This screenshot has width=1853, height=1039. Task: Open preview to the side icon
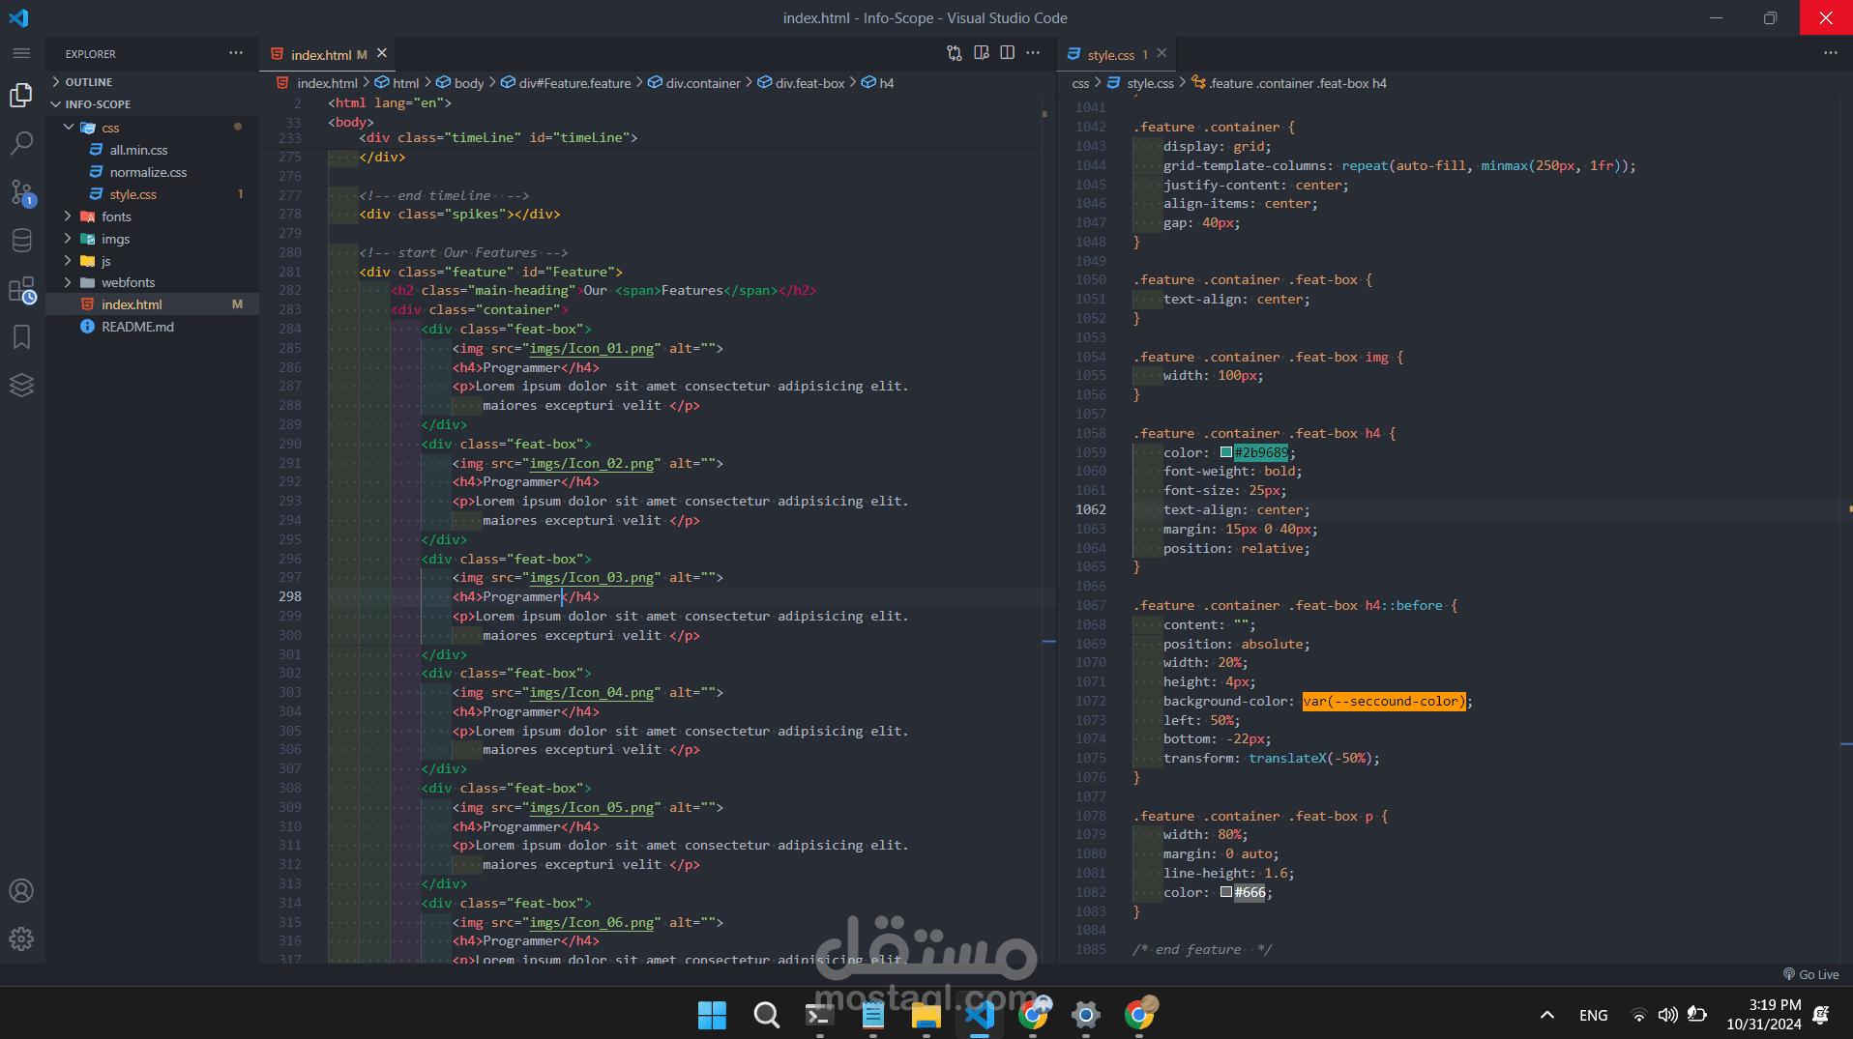pyautogui.click(x=981, y=53)
